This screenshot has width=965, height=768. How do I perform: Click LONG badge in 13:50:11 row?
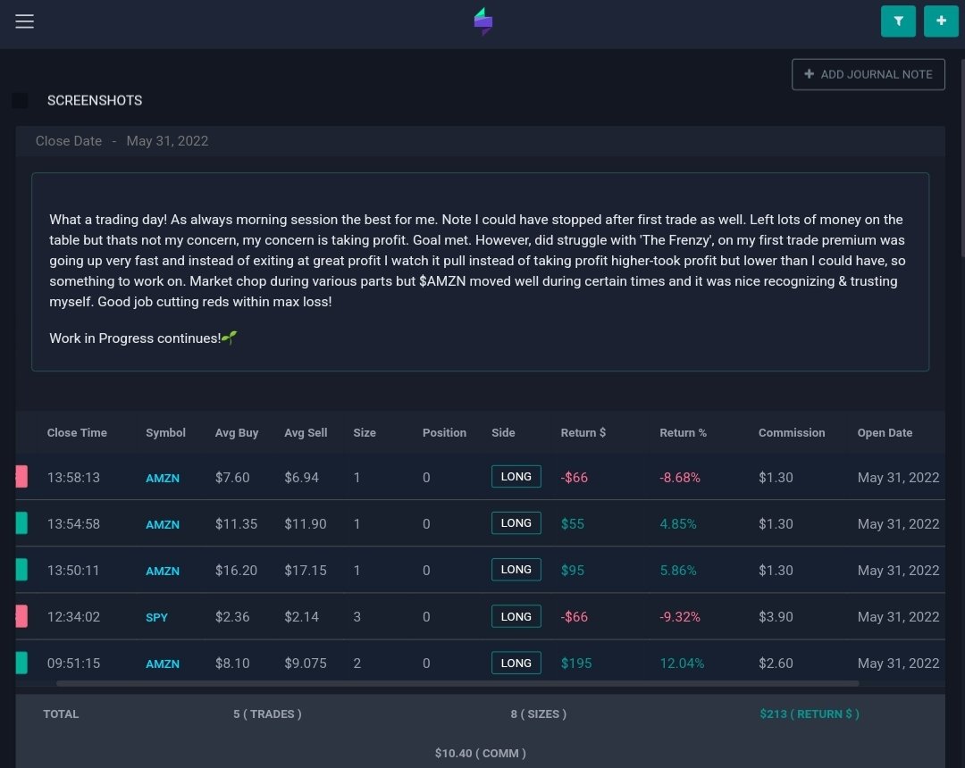(516, 570)
